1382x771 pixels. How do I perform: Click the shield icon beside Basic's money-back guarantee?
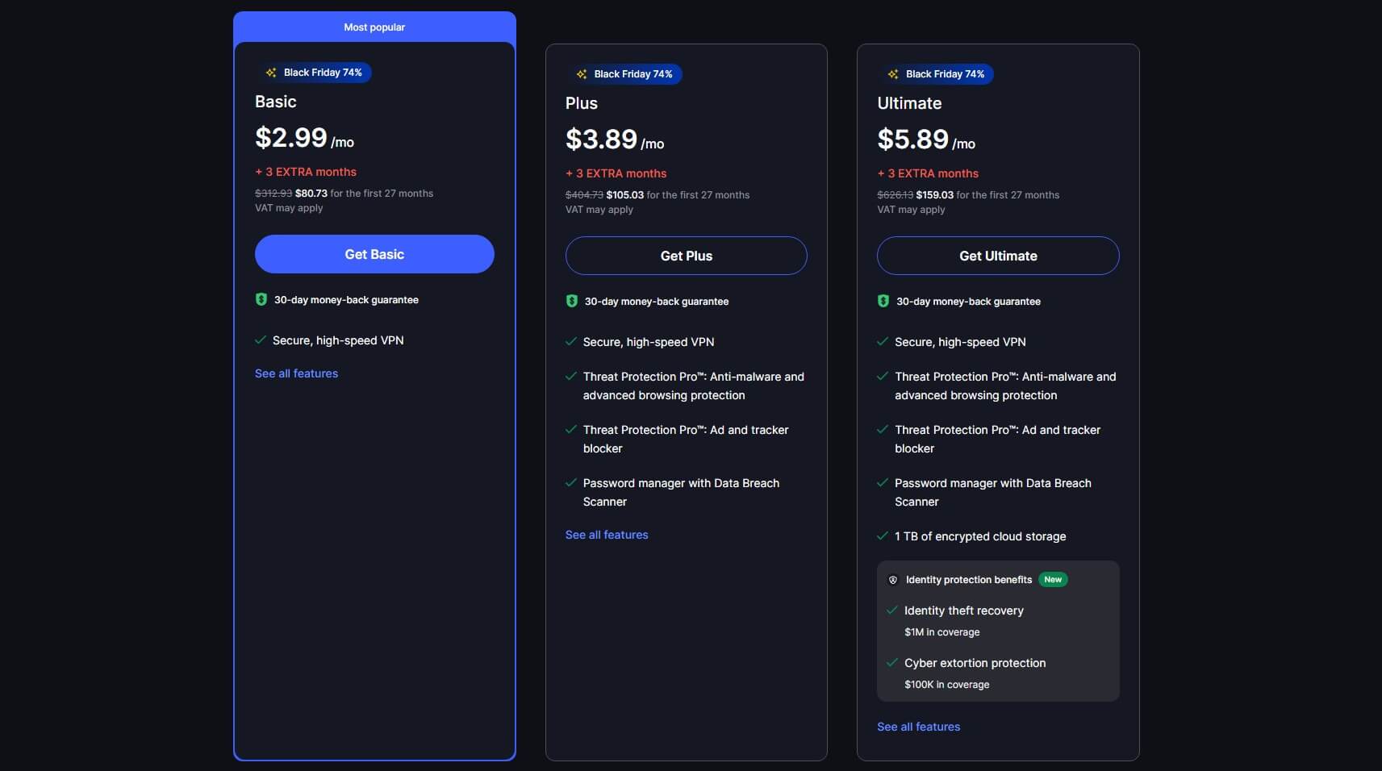pyautogui.click(x=261, y=300)
